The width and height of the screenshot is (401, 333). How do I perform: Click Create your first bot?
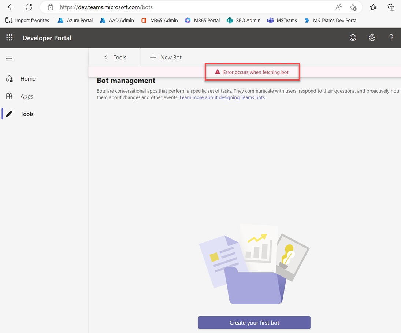[254, 322]
